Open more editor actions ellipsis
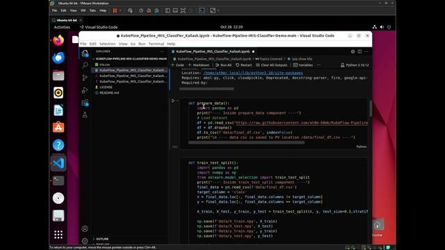 coord(366,51)
